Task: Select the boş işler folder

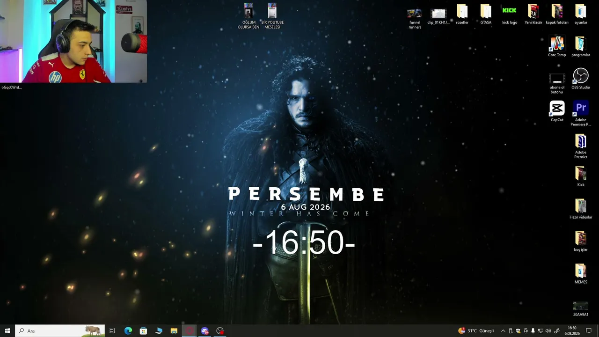Action: (581, 242)
